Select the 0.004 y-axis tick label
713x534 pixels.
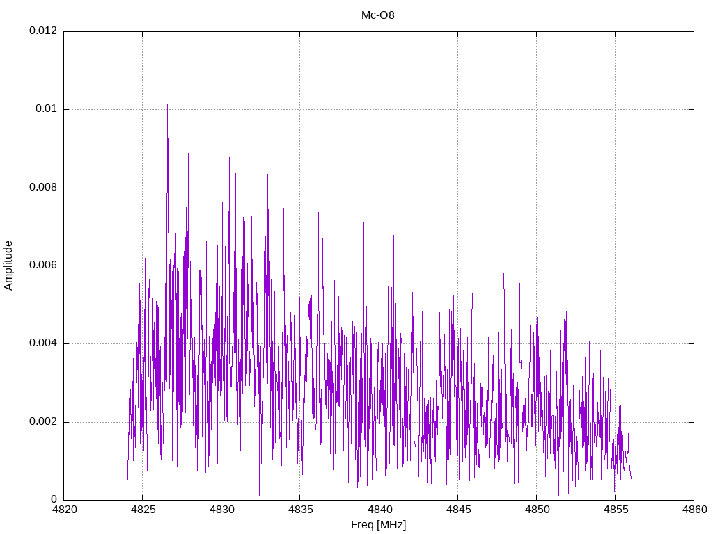click(43, 343)
